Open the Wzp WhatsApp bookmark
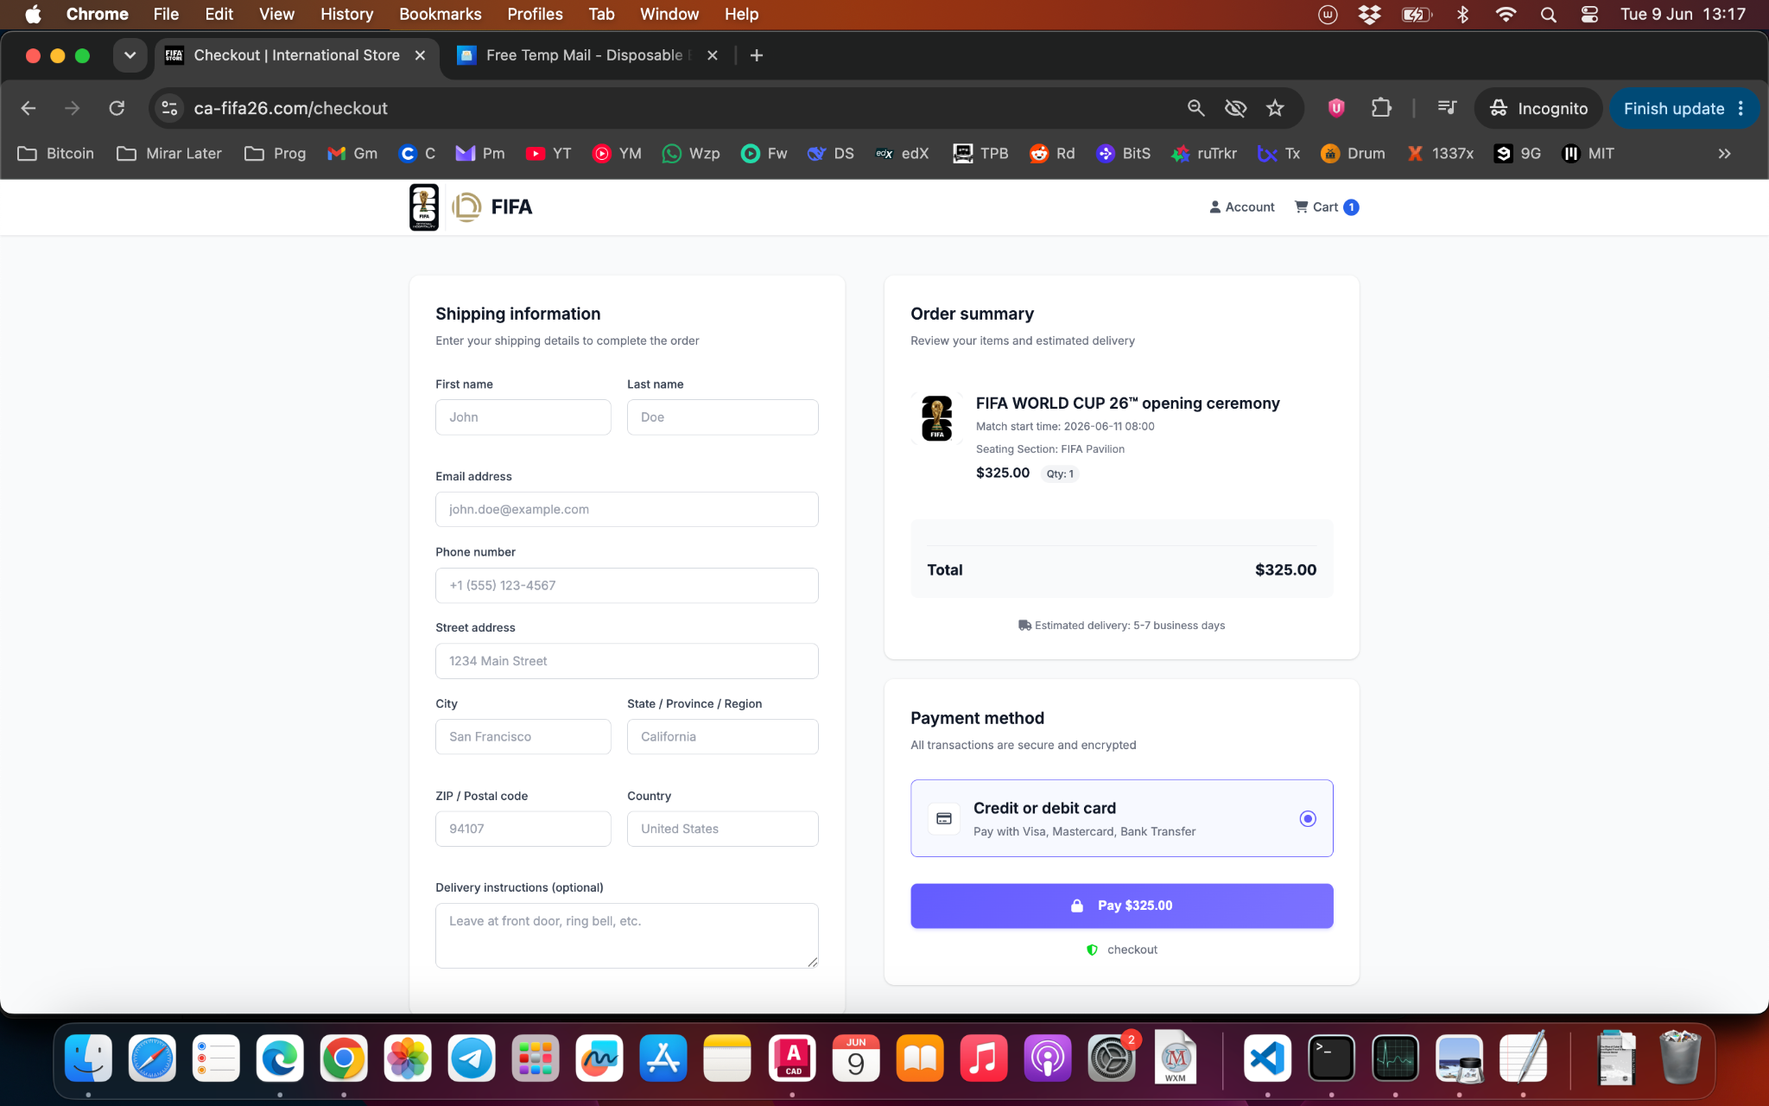The height and width of the screenshot is (1106, 1769). [x=691, y=153]
